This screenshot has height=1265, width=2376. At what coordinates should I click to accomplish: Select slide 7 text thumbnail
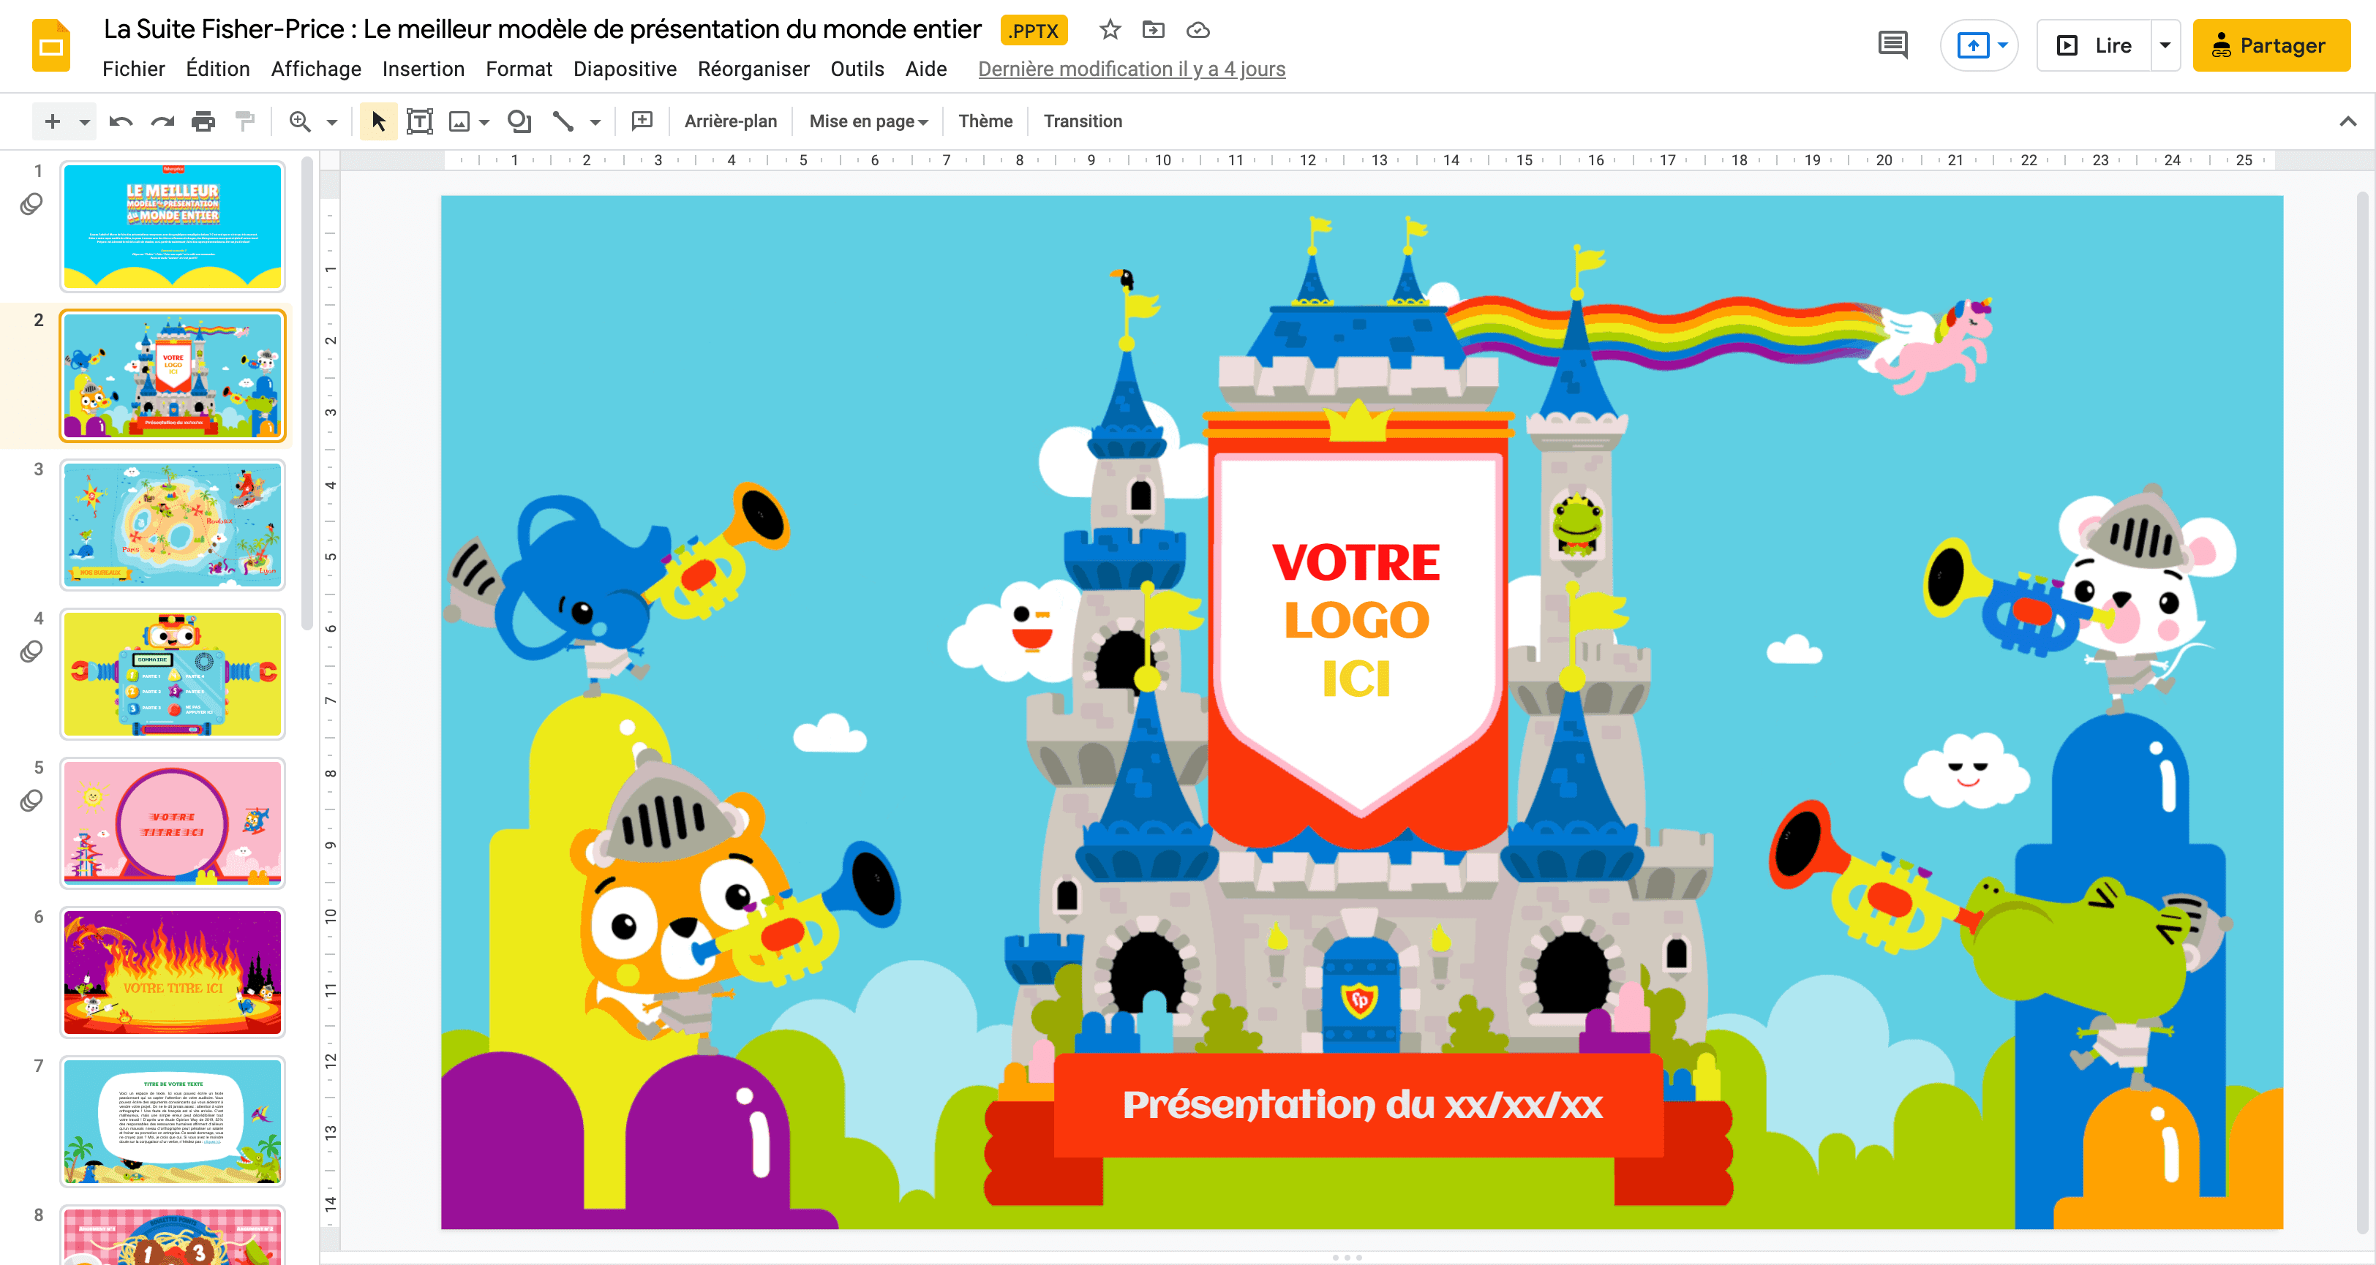(x=173, y=1122)
